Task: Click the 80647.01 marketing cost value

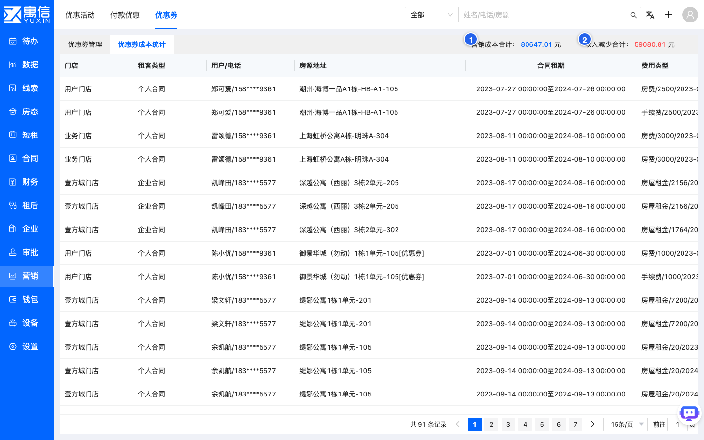Action: [x=536, y=44]
